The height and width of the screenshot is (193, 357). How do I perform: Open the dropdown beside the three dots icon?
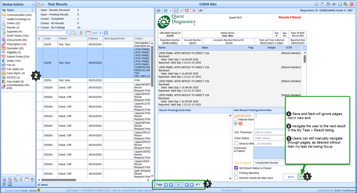(x=100, y=33)
